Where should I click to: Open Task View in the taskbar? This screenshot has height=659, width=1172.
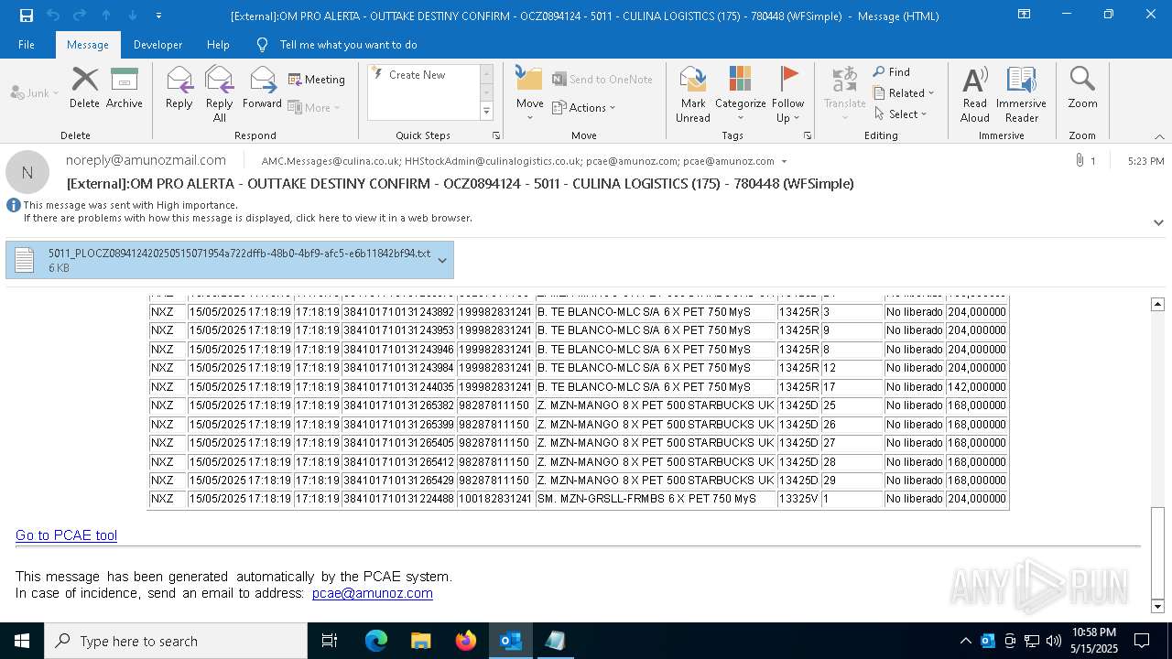click(330, 641)
